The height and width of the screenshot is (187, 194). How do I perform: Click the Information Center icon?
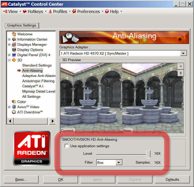tap(14, 39)
